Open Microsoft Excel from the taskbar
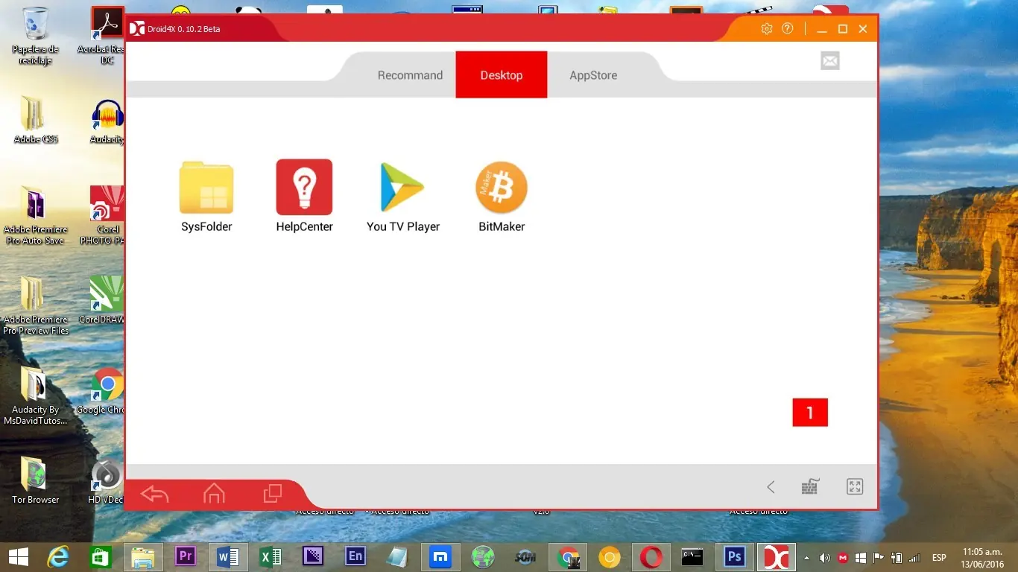Viewport: 1018px width, 572px height. point(270,557)
